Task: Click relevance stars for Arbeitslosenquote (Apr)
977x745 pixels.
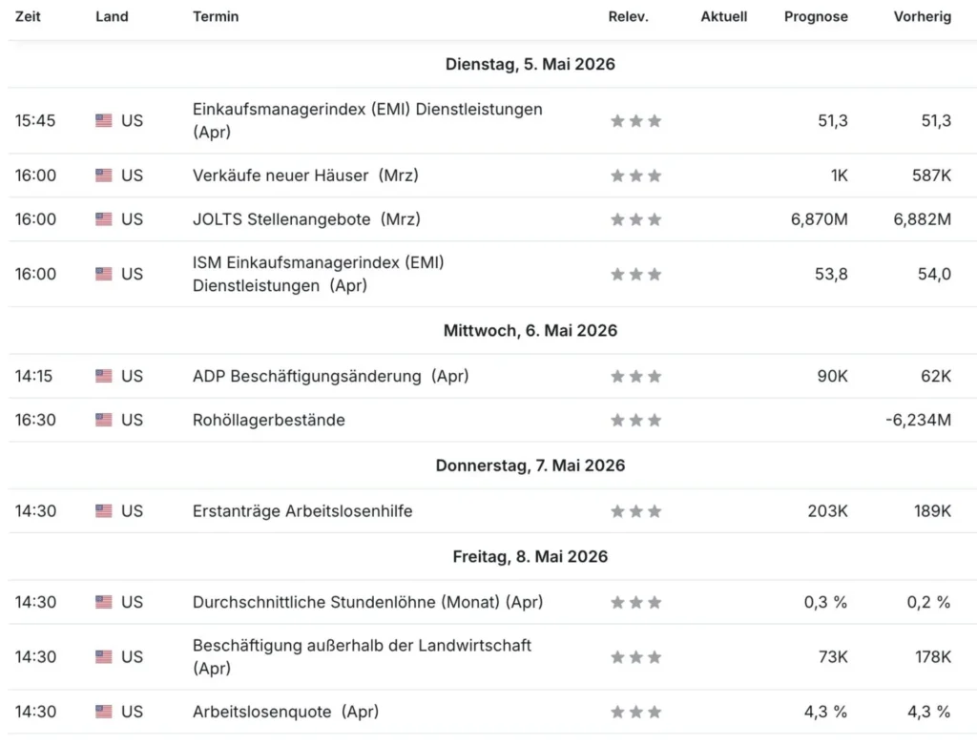Action: pos(635,712)
